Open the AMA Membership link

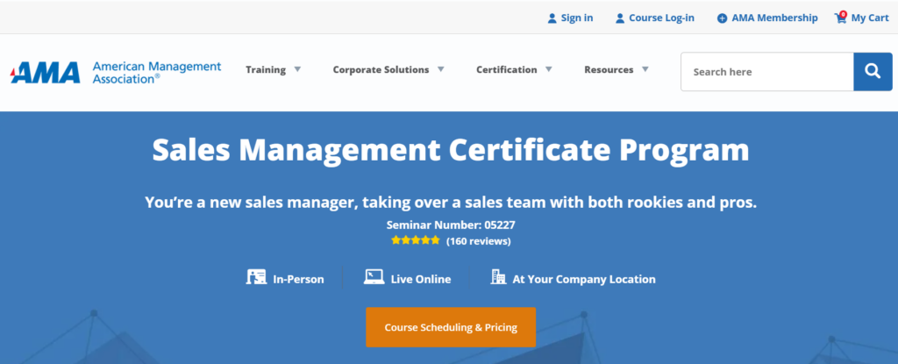775,18
